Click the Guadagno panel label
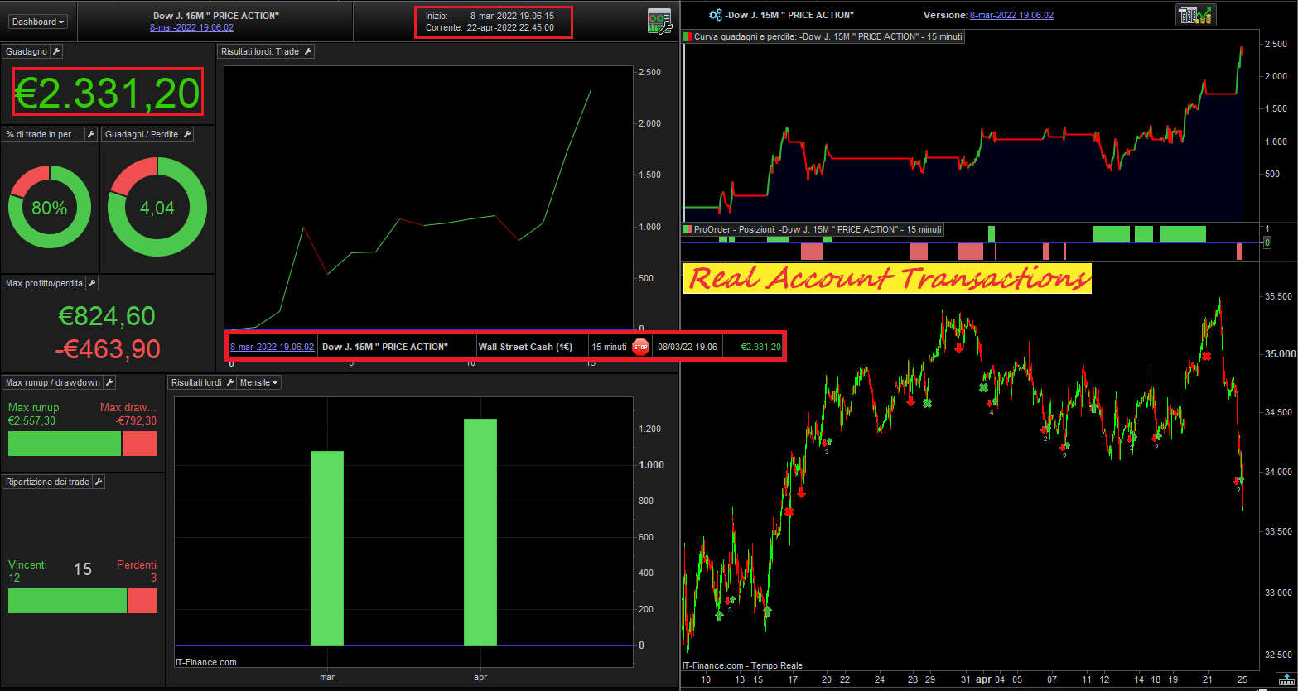Viewport: 1298px width, 691px height. click(x=27, y=51)
